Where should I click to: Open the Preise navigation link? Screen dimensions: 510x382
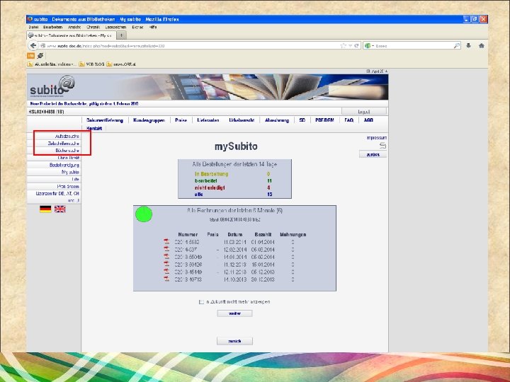click(181, 120)
